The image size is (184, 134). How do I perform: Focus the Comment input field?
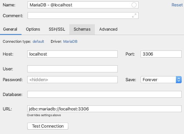coord(83,15)
